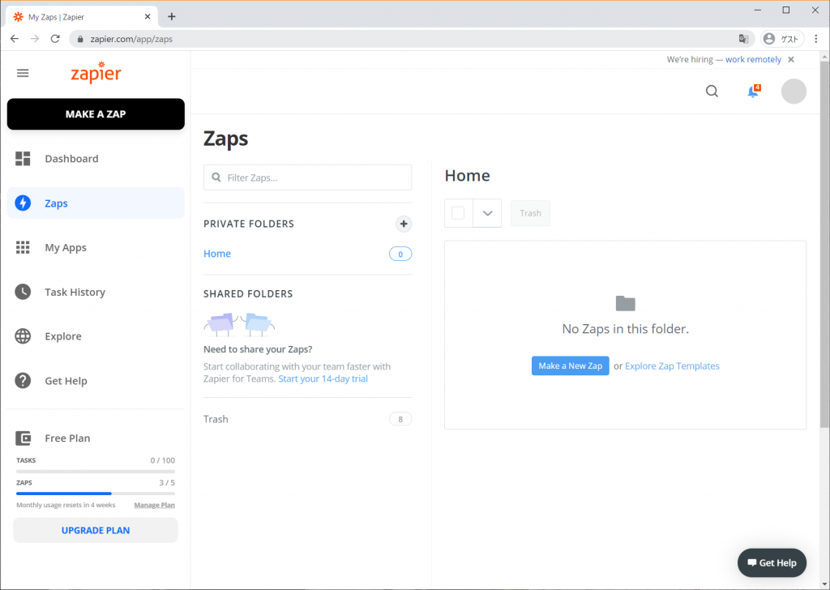Open a new browser tab
830x590 pixels.
point(172,17)
